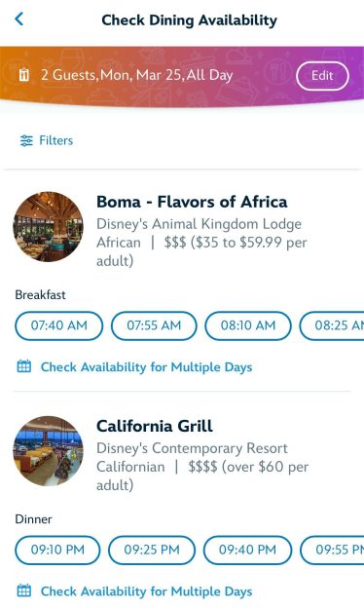The width and height of the screenshot is (364, 609).
Task: Select the 07:40 AM breakfast slot
Action: (x=59, y=325)
